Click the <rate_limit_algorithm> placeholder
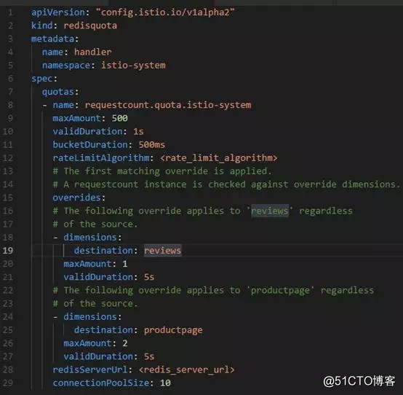The height and width of the screenshot is (395, 403). [x=219, y=158]
